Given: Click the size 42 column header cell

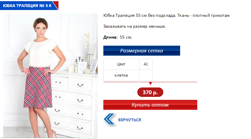Looking at the screenshot, I should coord(146,64).
